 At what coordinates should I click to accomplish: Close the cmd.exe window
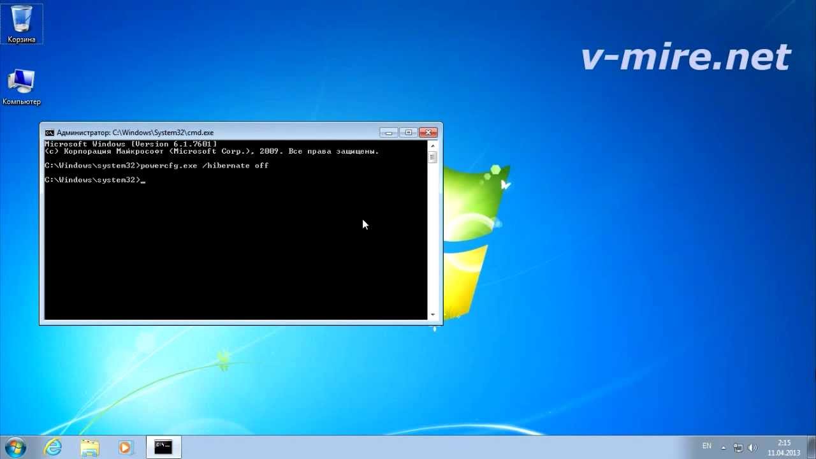click(428, 133)
